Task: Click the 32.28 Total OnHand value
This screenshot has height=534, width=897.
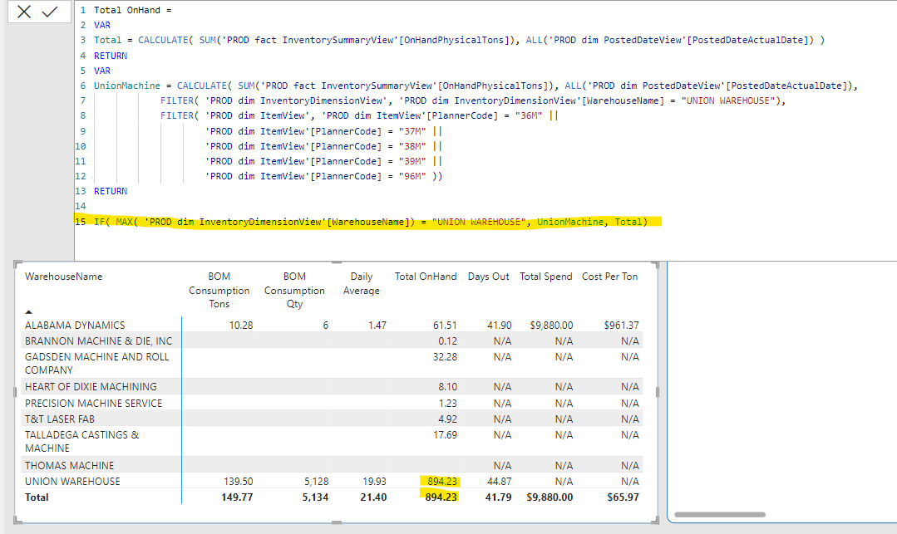Action: tap(445, 357)
